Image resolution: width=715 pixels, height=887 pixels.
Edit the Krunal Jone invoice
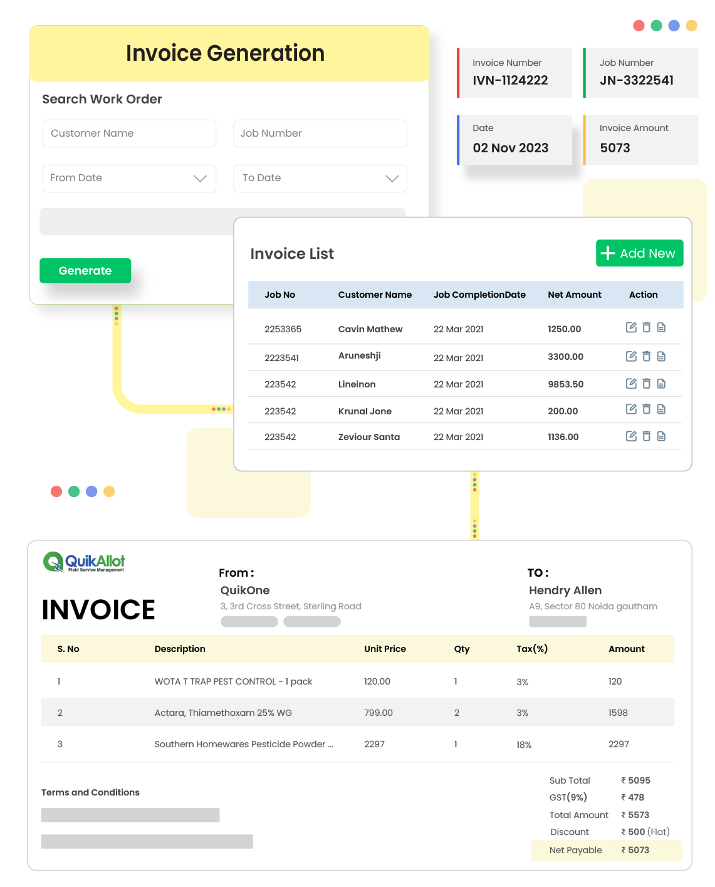point(631,409)
